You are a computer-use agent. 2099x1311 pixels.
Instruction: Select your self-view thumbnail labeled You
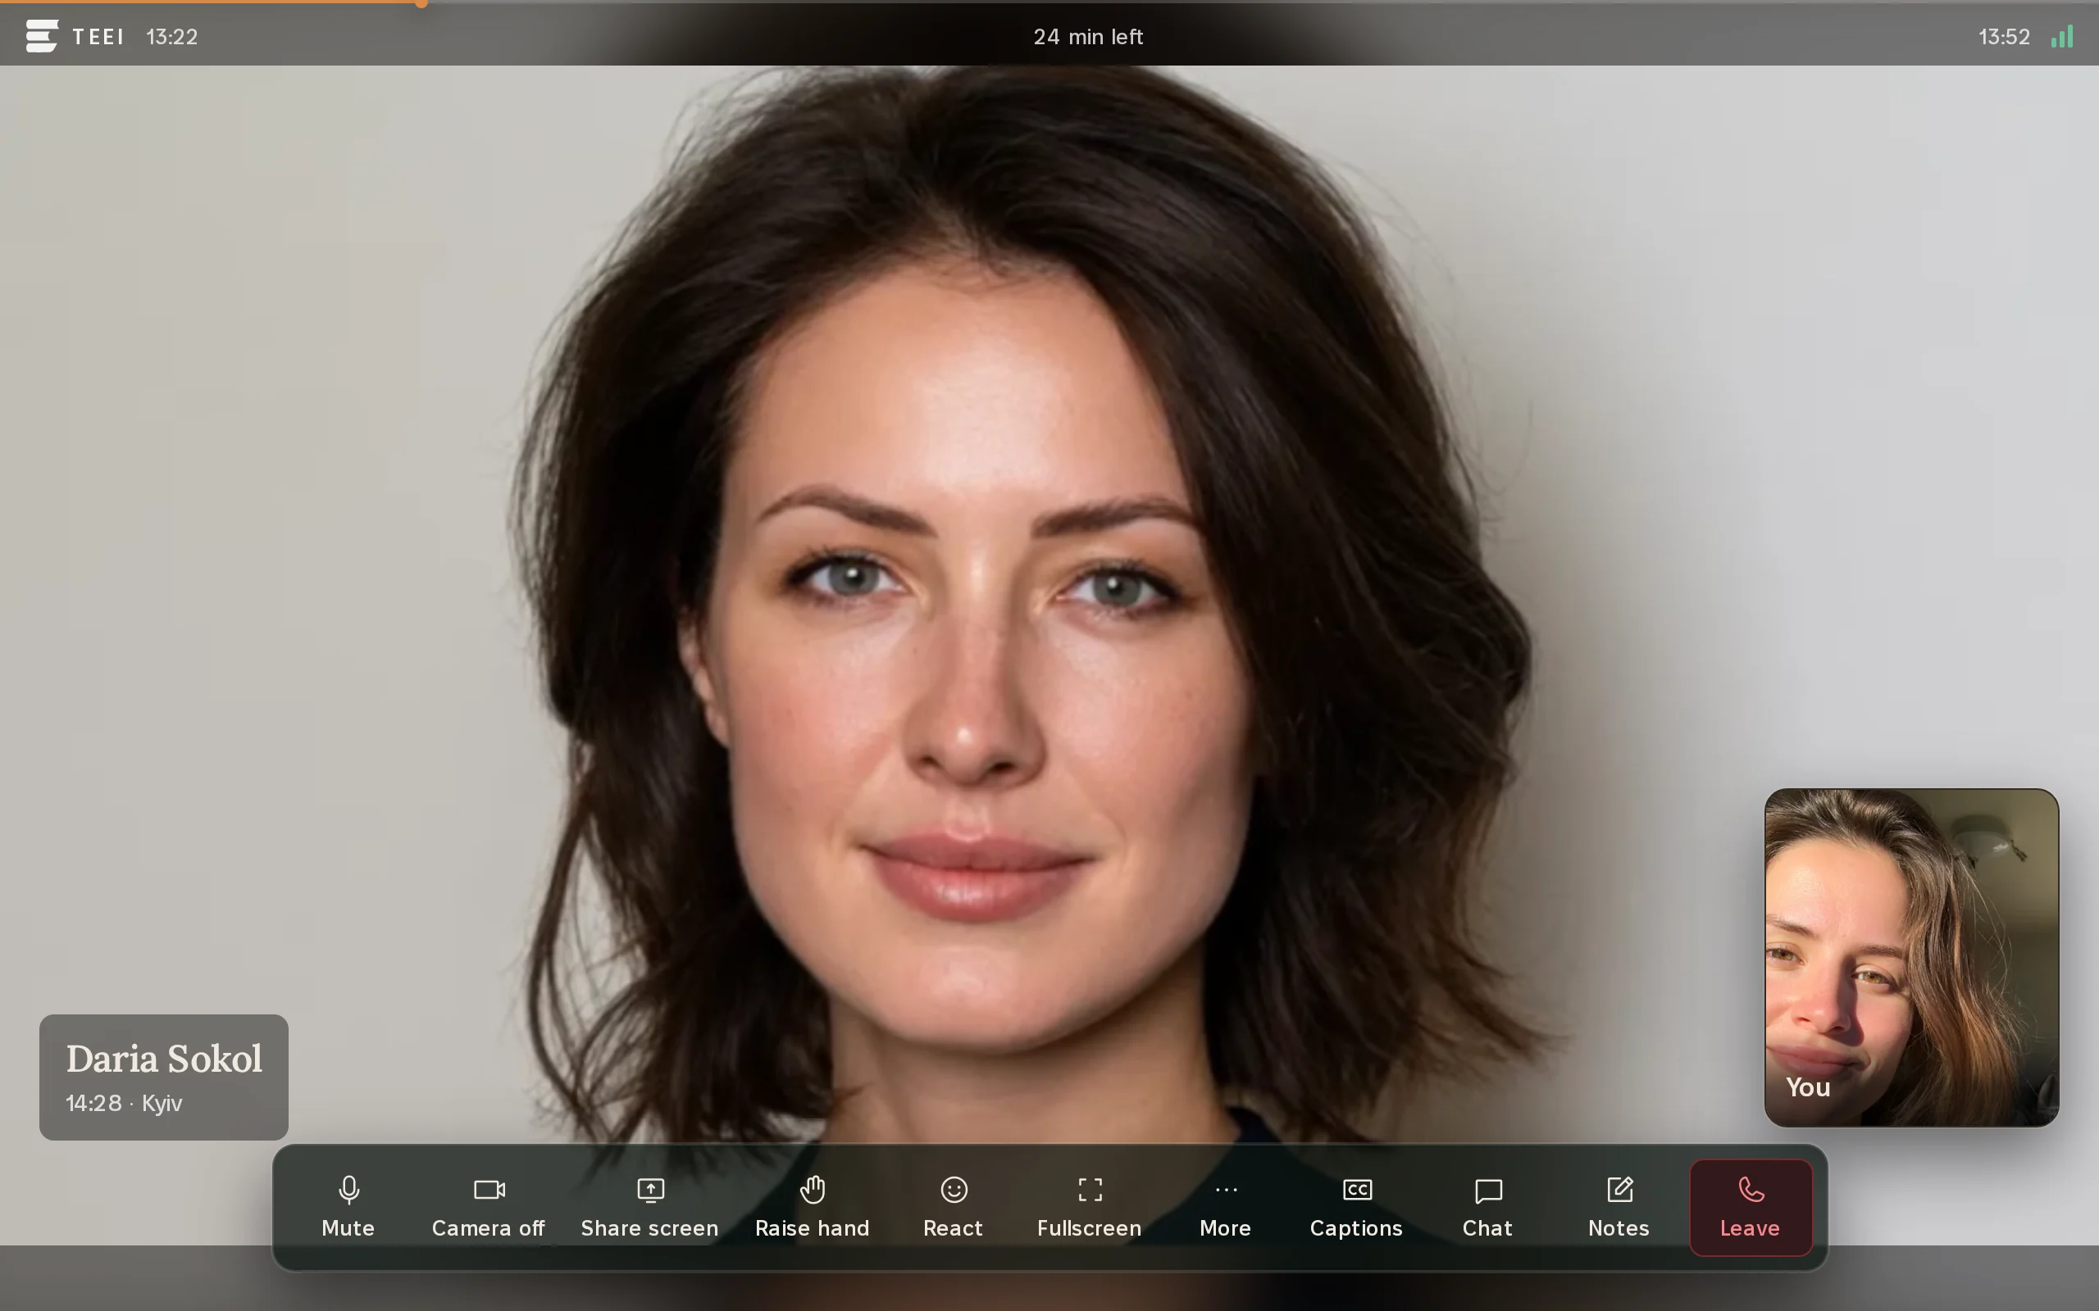[1912, 957]
